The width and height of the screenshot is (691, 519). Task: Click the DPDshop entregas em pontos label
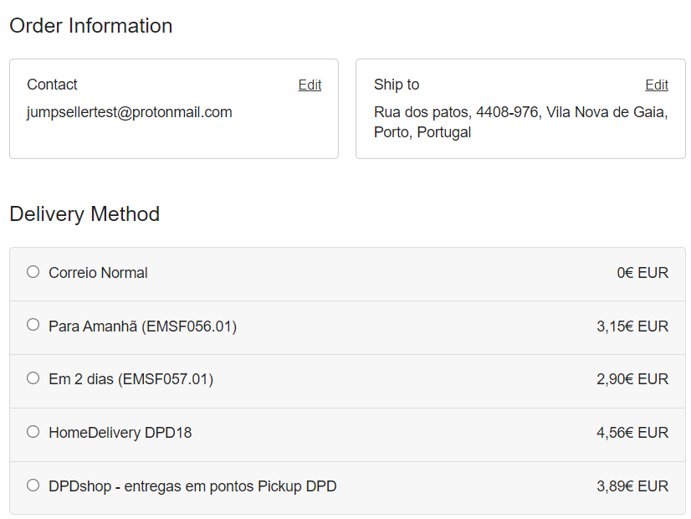pos(192,486)
